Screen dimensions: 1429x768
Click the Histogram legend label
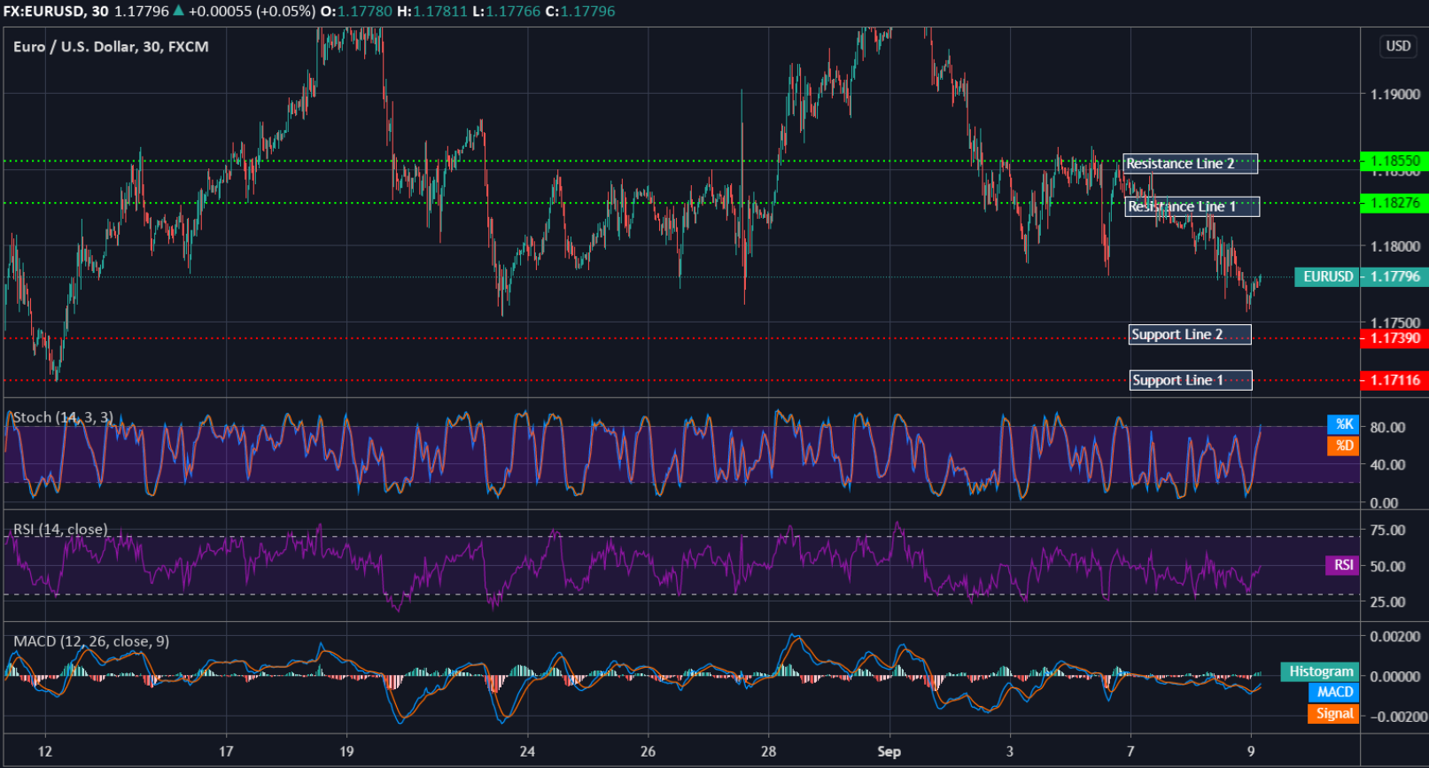(x=1320, y=671)
